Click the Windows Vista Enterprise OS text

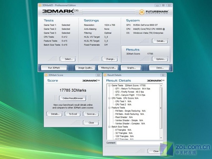[148, 33]
